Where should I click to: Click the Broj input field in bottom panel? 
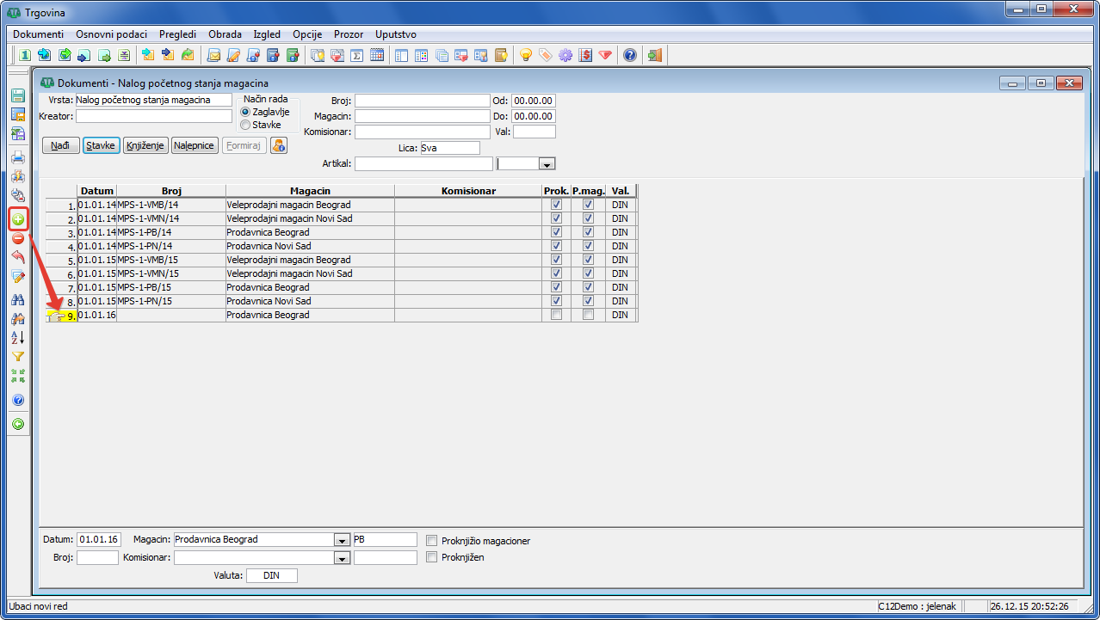coord(97,558)
